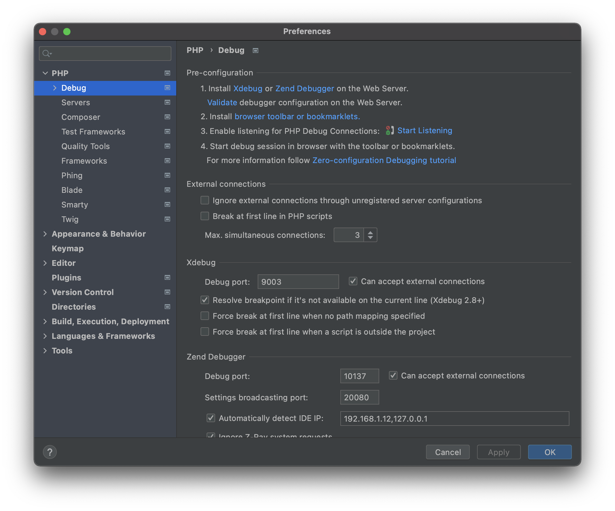This screenshot has width=615, height=511.
Task: Open the Xdebug install link
Action: (248, 89)
